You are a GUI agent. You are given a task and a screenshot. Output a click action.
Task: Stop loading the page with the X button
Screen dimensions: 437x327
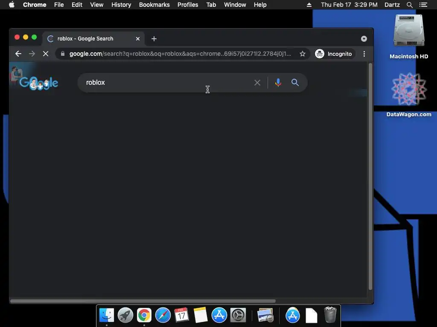coord(46,54)
